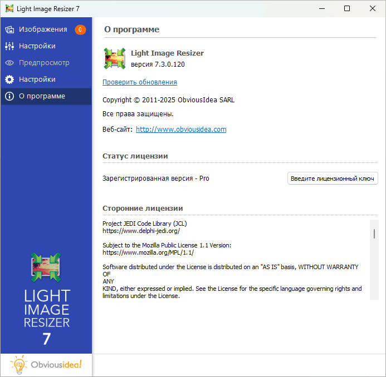Click the sliders icon beside first Настройки
386x377 pixels.
[9, 46]
